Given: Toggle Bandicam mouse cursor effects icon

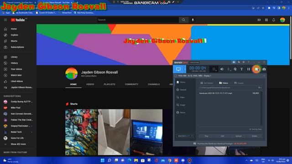Looking at the screenshot, I should pyautogui.click(x=235, y=69).
